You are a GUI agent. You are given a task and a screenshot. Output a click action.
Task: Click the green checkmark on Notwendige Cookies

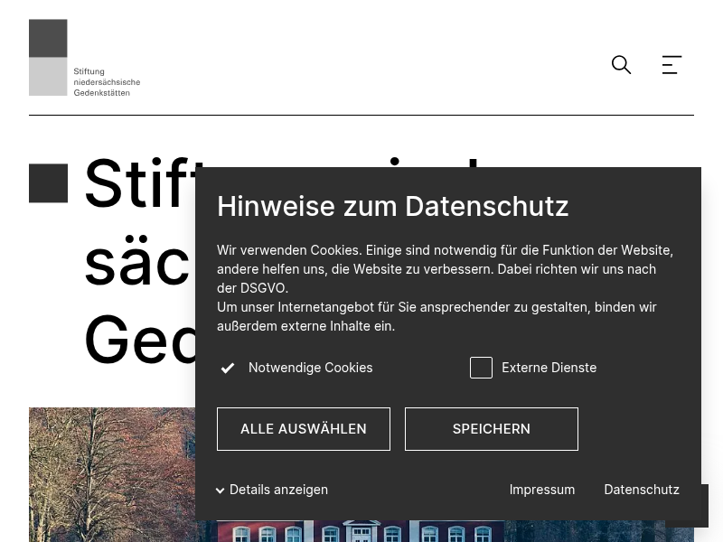228,368
